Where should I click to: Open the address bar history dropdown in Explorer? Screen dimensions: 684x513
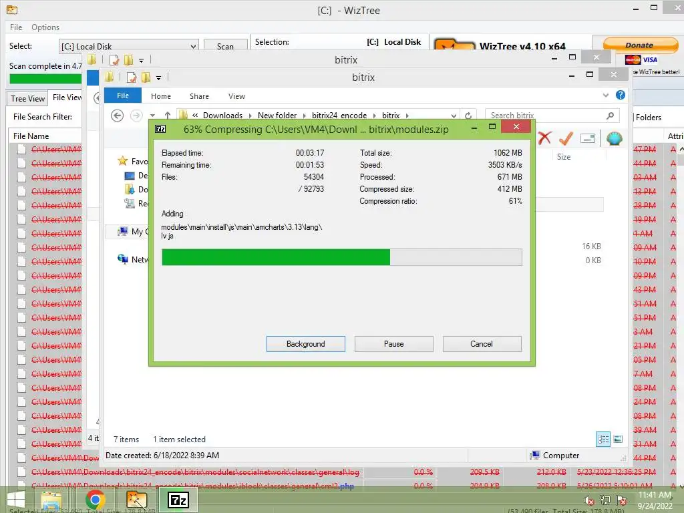(x=454, y=116)
